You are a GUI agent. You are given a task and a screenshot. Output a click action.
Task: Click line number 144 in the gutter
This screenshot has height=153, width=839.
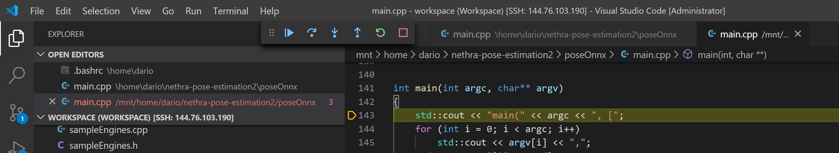[x=366, y=129]
